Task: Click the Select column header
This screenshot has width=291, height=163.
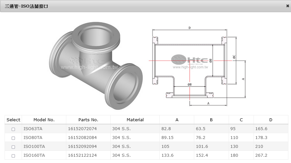Action: coord(13,120)
